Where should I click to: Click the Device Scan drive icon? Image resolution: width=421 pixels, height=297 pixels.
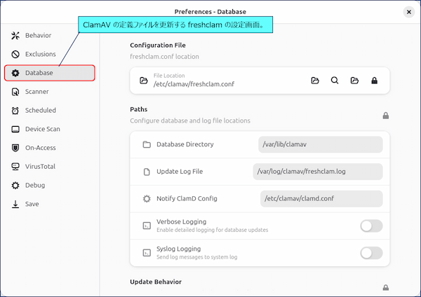15,129
